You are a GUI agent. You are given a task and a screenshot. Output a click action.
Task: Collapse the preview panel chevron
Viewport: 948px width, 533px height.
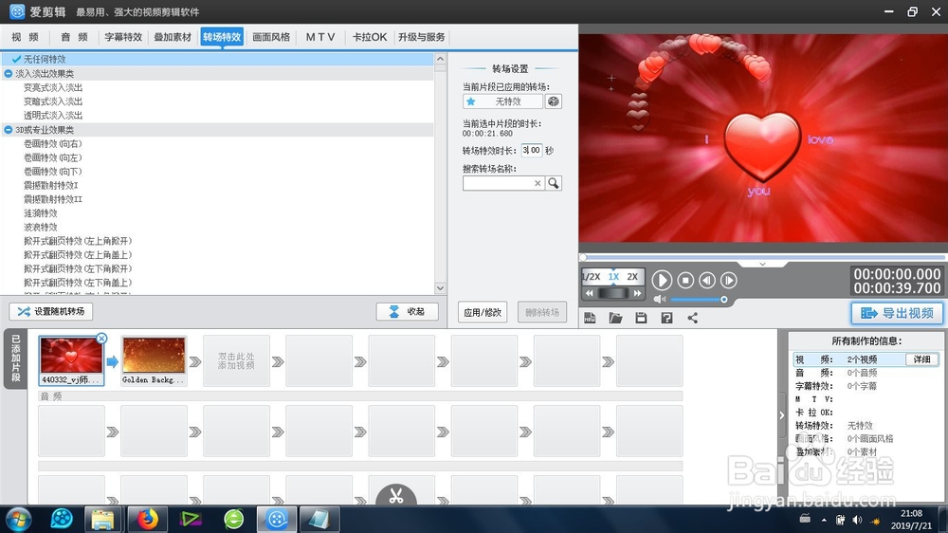pyautogui.click(x=762, y=265)
